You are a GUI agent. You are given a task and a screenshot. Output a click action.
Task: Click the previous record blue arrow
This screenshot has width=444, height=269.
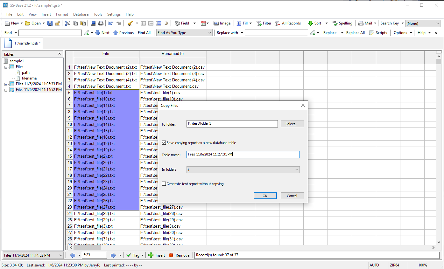pos(72,255)
